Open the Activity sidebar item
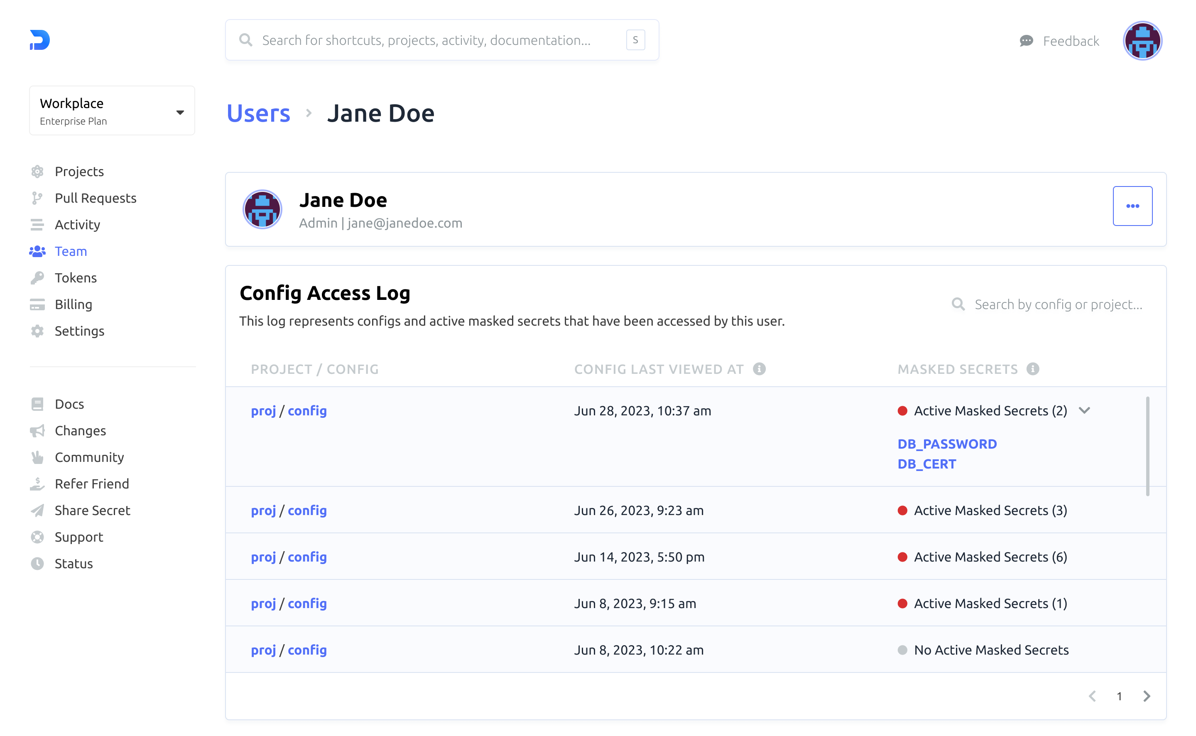Screen dimensions: 1196x736 coord(77,224)
